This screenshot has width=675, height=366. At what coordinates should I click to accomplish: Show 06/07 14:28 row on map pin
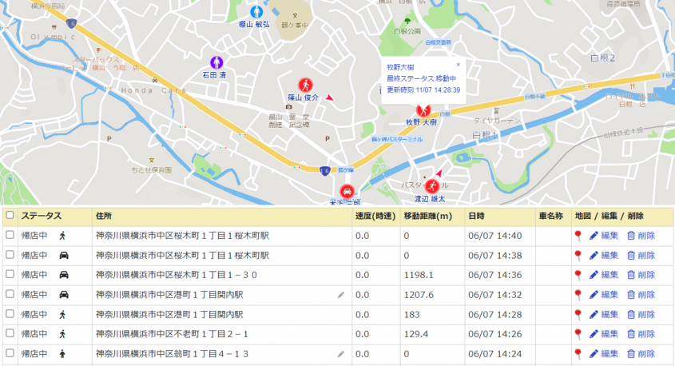(x=578, y=314)
